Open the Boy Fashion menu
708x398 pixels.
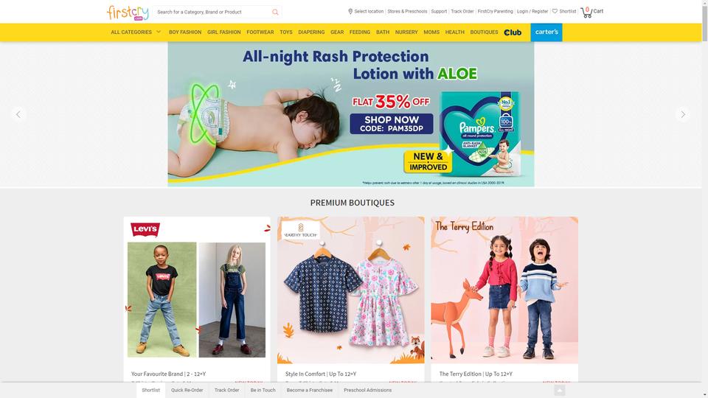[x=185, y=32]
